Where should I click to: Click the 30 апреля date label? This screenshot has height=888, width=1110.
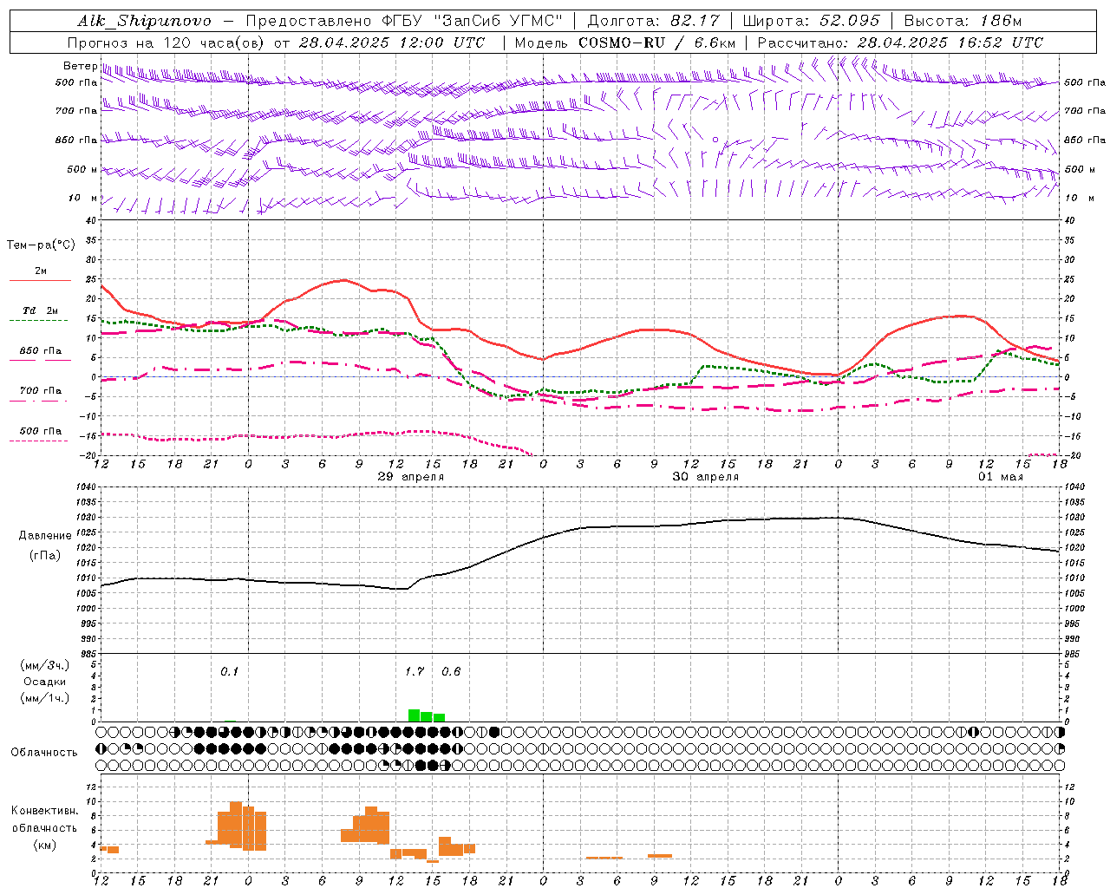(706, 477)
